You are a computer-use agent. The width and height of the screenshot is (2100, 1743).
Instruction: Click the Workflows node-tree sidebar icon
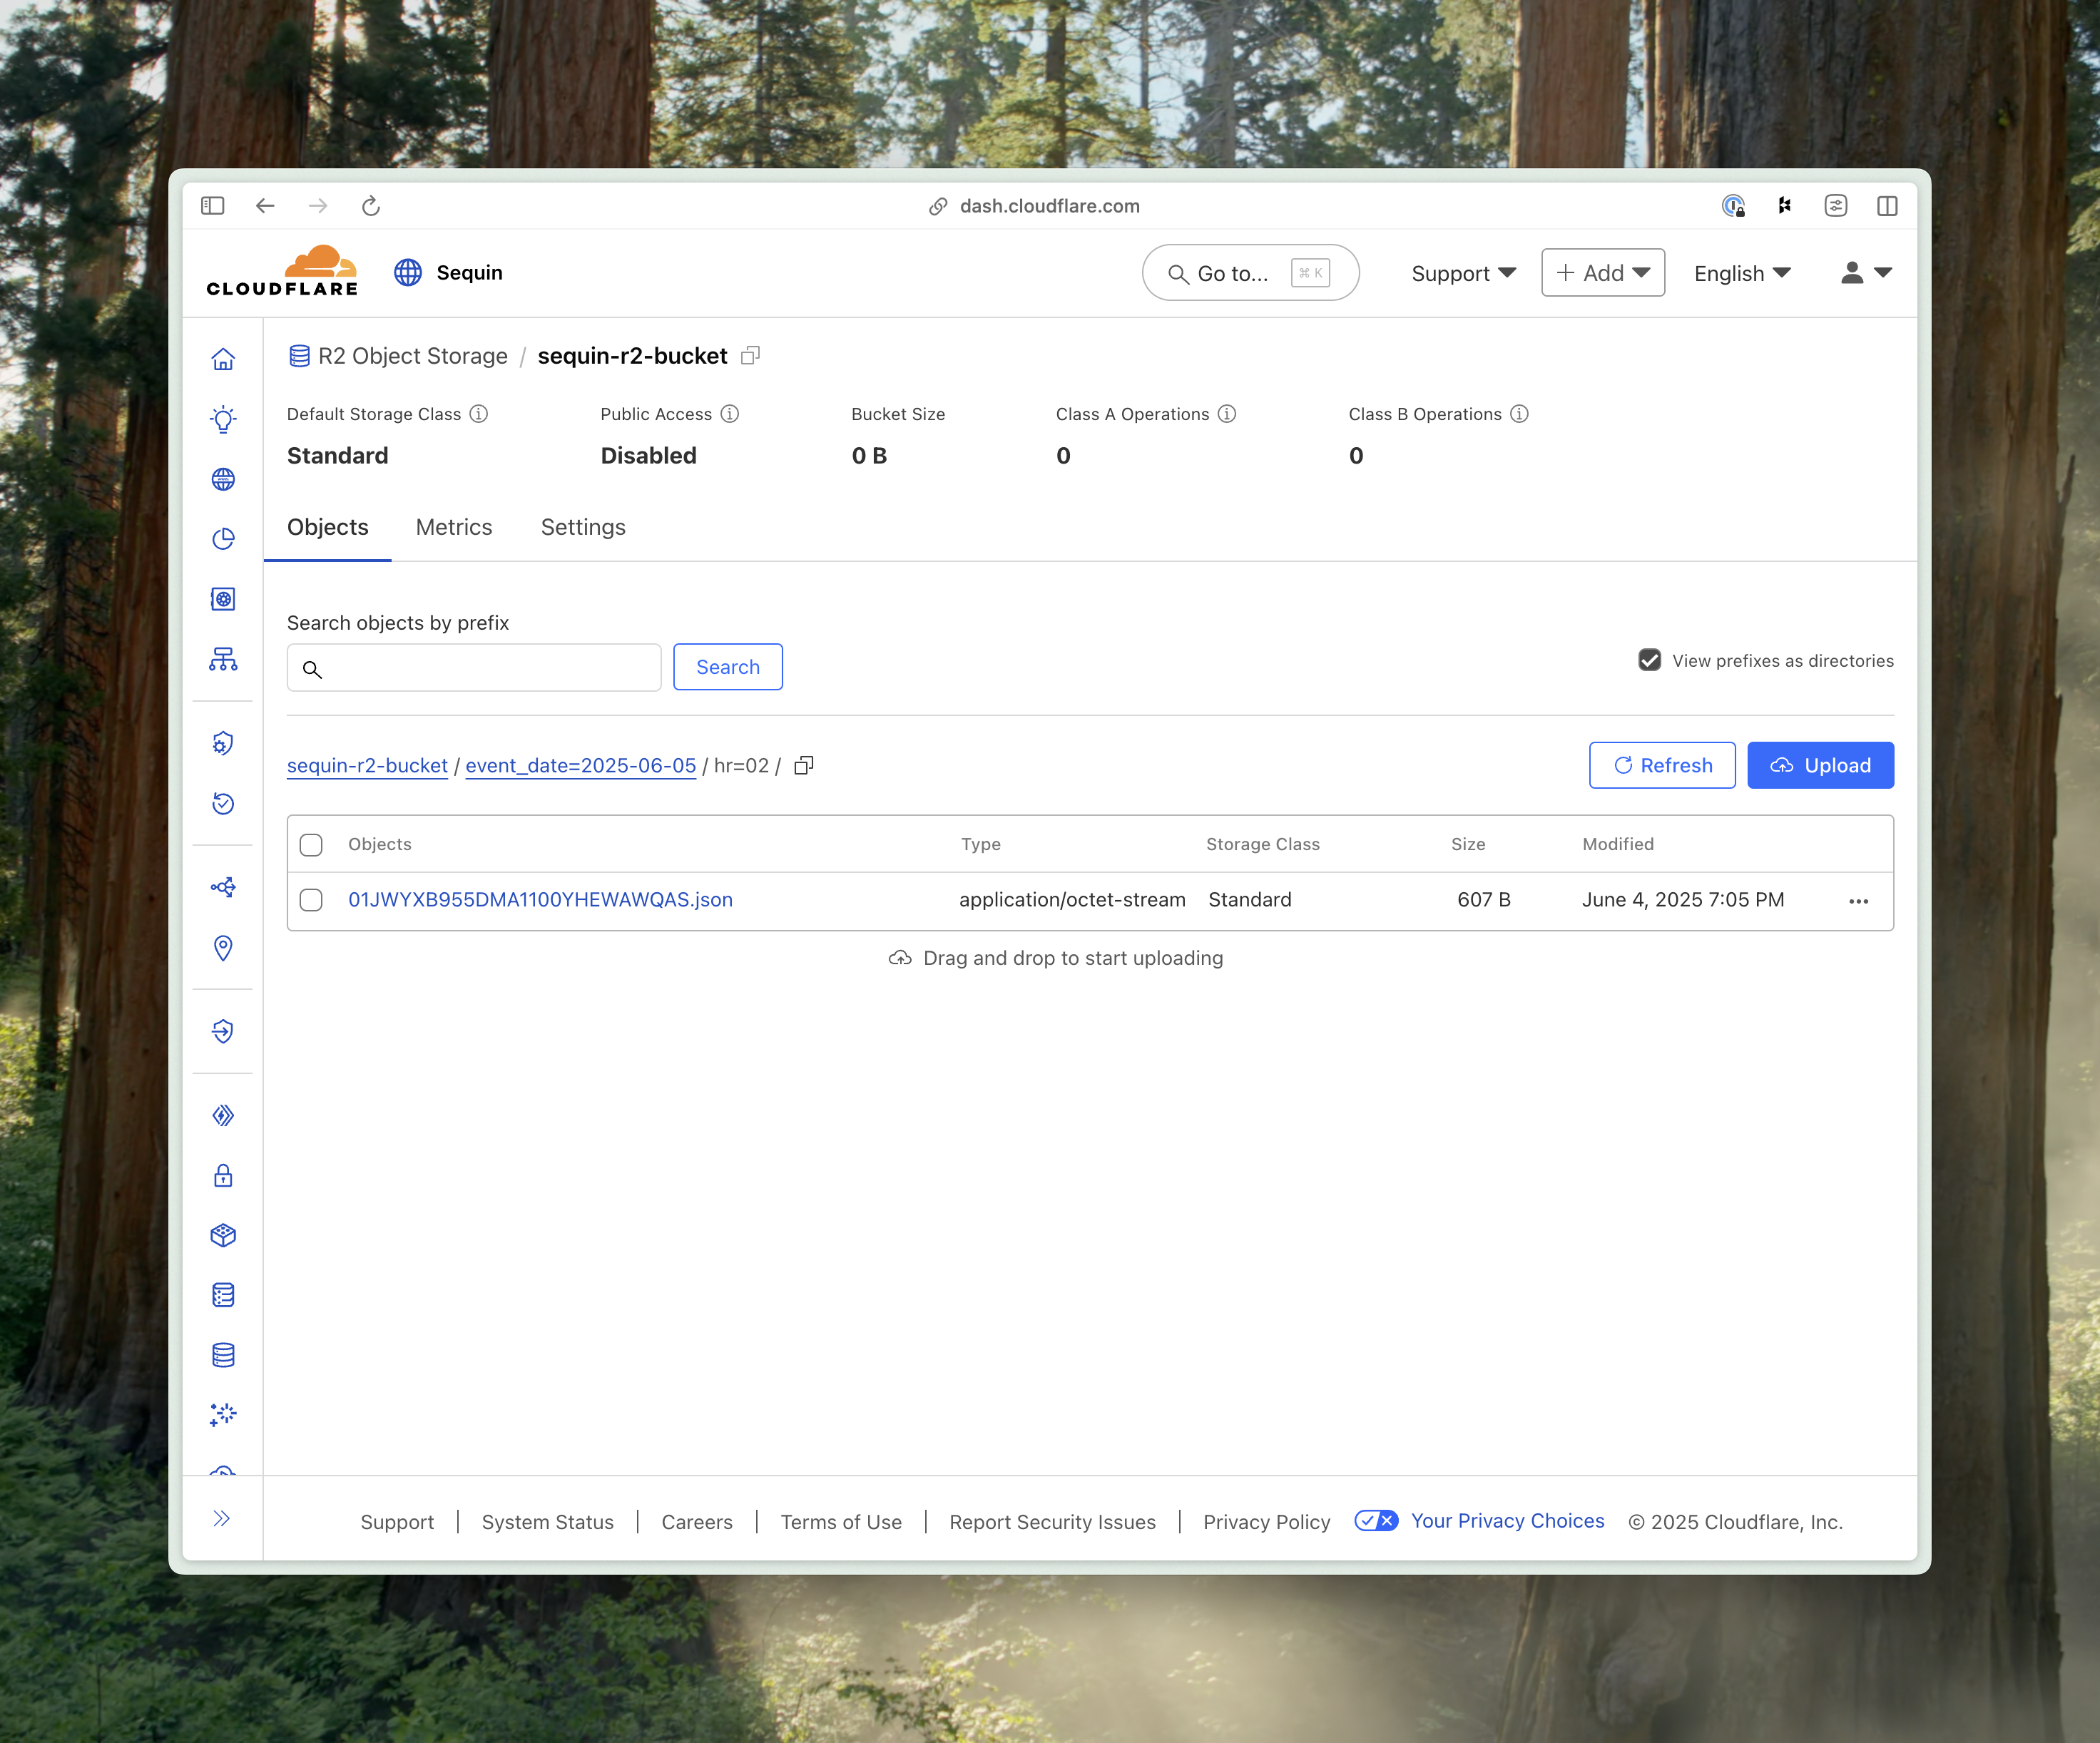223,659
